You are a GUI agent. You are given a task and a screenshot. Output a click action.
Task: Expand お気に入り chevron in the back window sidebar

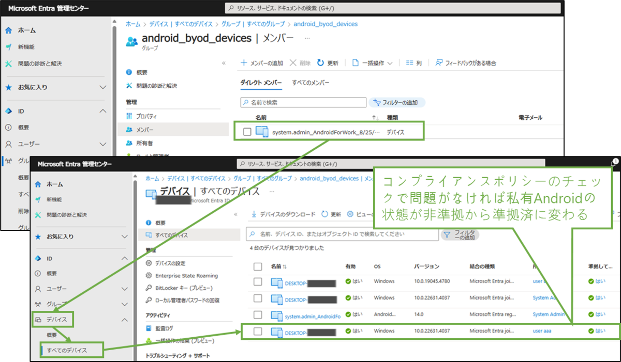pos(102,87)
